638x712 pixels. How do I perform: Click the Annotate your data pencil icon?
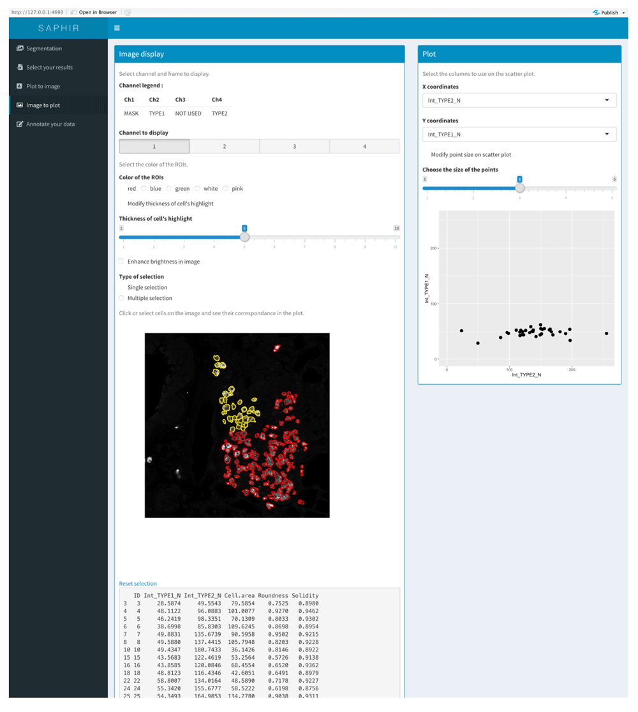pyautogui.click(x=20, y=124)
